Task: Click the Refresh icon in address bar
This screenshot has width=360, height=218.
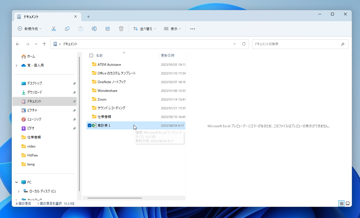Action: coord(244,44)
